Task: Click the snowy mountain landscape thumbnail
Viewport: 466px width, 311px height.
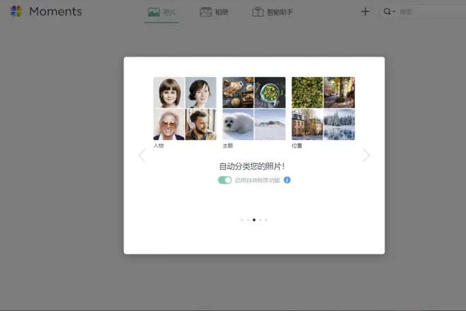Action: pos(270,124)
